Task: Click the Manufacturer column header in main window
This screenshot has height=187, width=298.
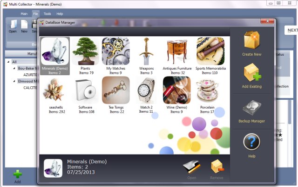Action: 21,54
